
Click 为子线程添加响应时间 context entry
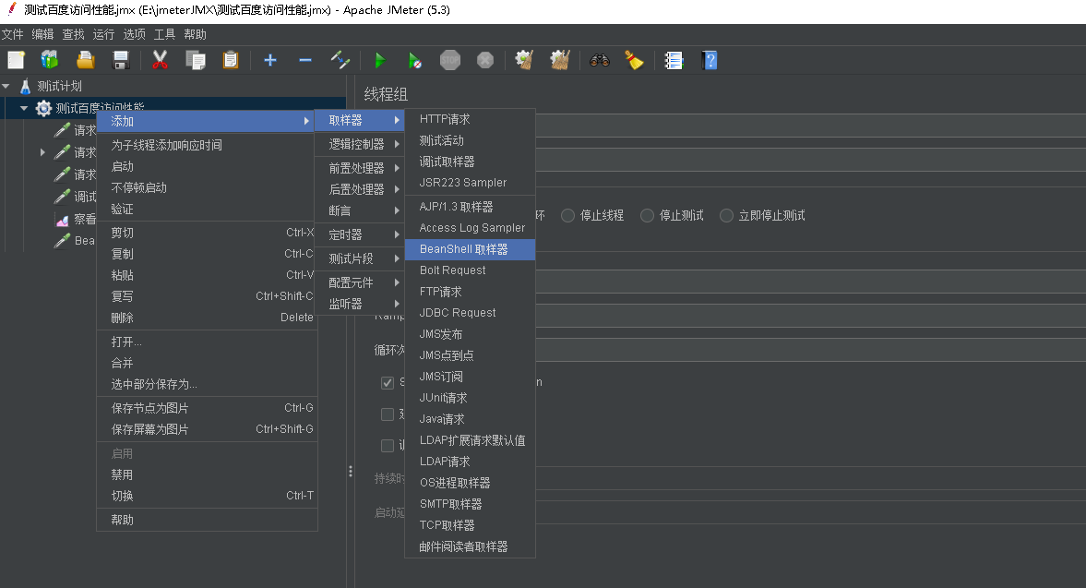coord(207,146)
